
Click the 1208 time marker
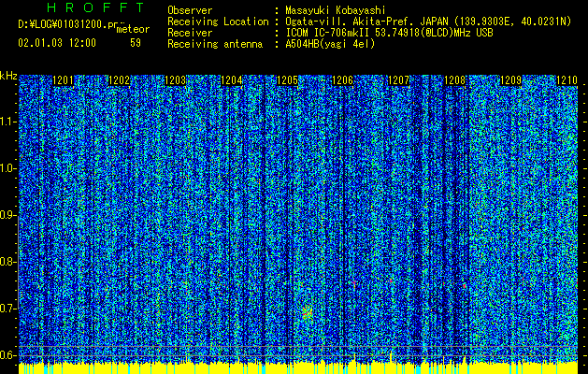(455, 80)
